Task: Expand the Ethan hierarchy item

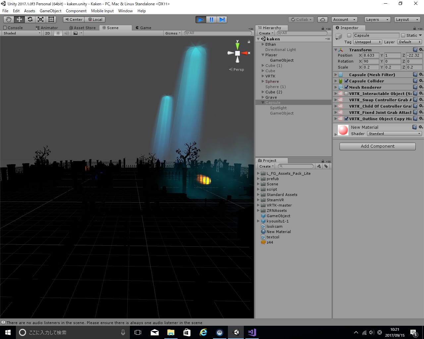Action: (263, 44)
